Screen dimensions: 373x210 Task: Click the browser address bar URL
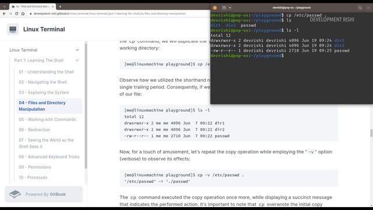click(x=110, y=13)
